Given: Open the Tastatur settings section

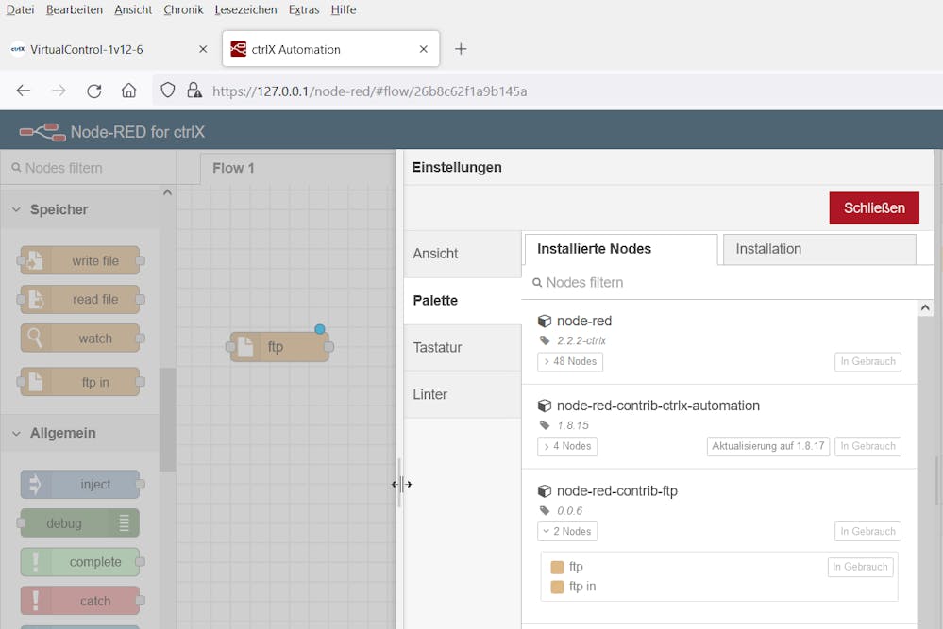Looking at the screenshot, I should click(x=437, y=347).
